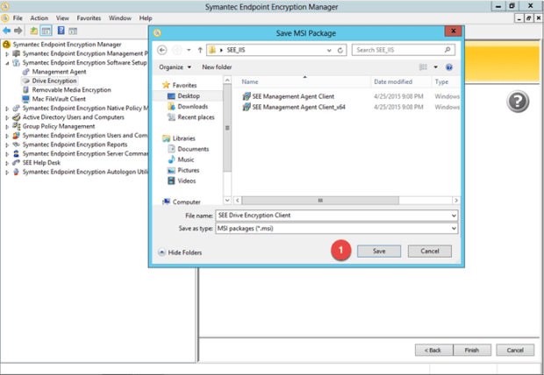The width and height of the screenshot is (544, 375).
Task: Open the Organize dropdown menu
Action: pyautogui.click(x=175, y=67)
